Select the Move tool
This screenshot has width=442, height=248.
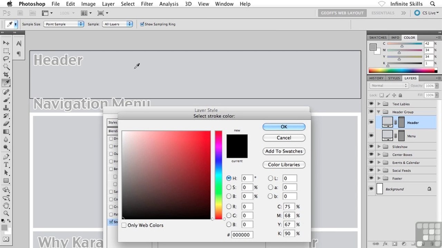click(6, 43)
